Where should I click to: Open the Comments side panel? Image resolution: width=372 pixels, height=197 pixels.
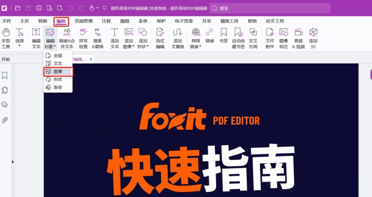(4, 104)
